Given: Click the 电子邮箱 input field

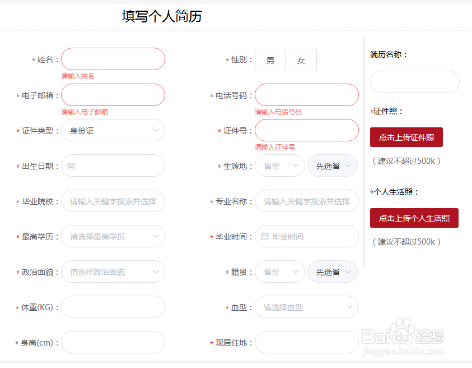Looking at the screenshot, I should pos(113,95).
